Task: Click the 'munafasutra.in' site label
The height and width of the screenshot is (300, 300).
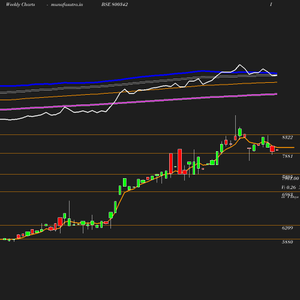Action: [x=67, y=5]
